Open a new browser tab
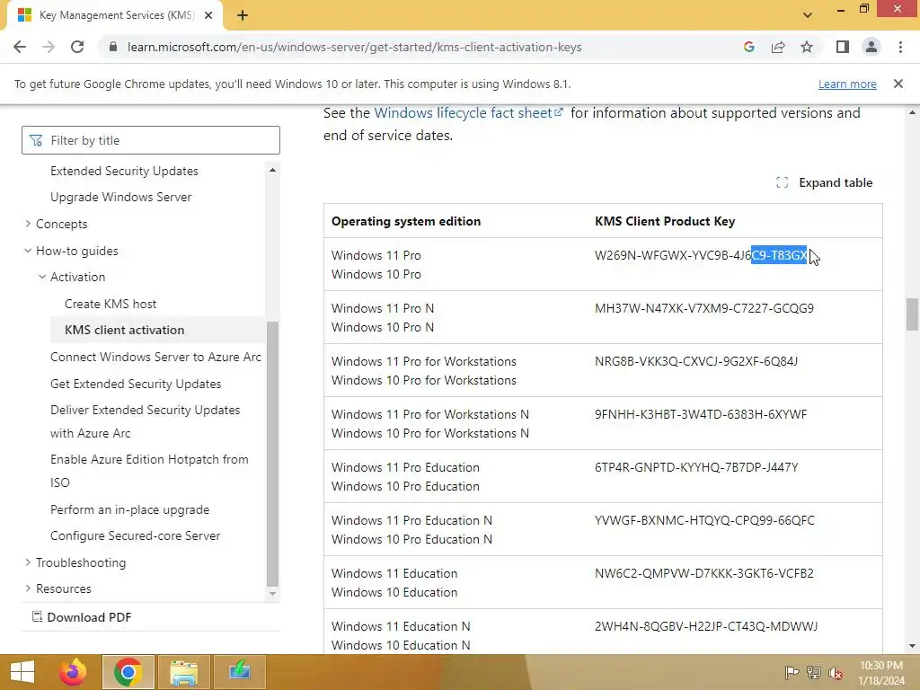This screenshot has width=920, height=690. (243, 15)
